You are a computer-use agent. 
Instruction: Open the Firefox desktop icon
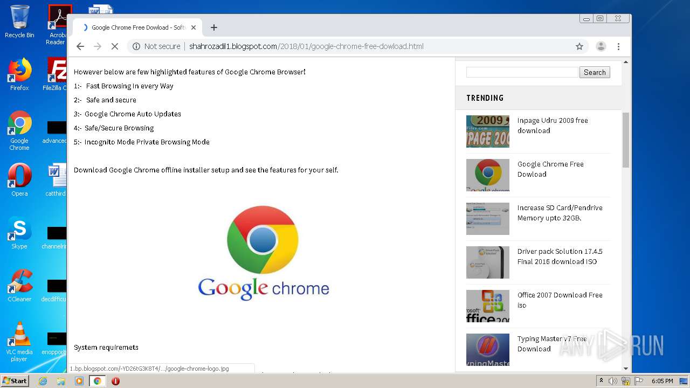coord(19,74)
